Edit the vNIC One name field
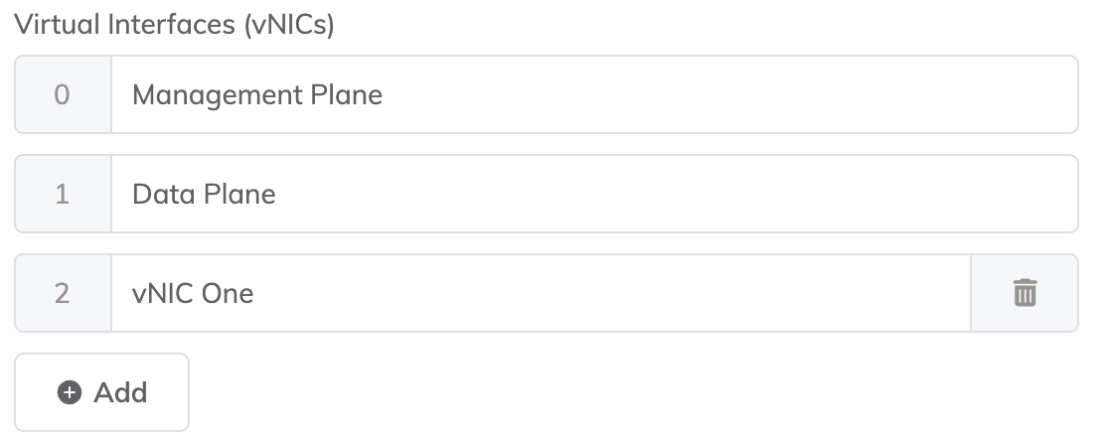The image size is (1105, 441). tap(540, 293)
